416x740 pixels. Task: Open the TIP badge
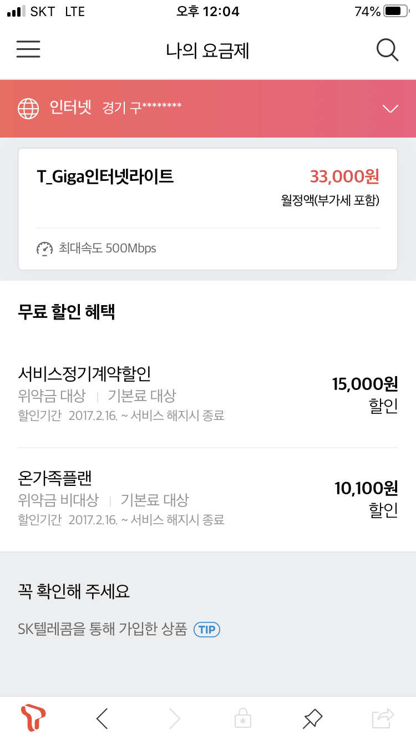207,630
